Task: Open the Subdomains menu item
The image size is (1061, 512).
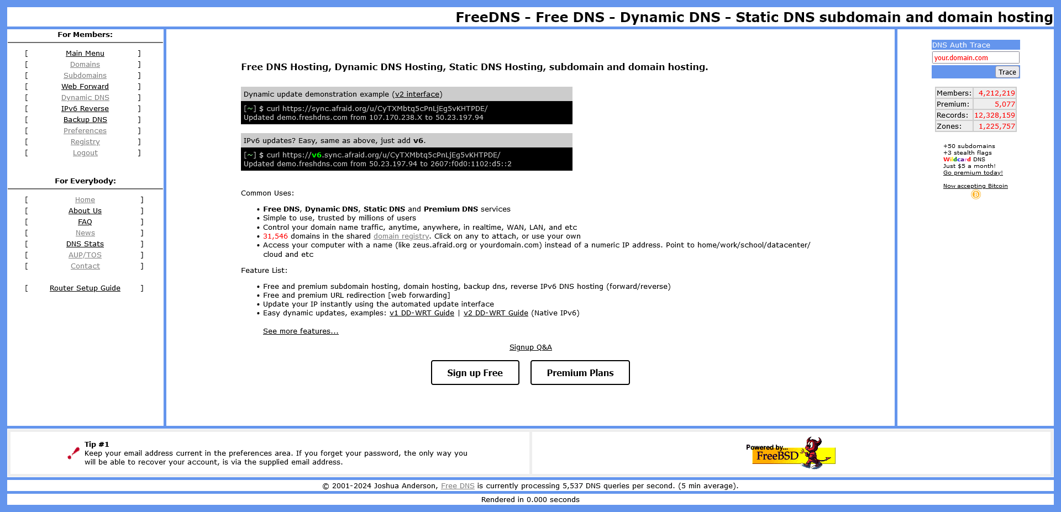Action: point(85,76)
